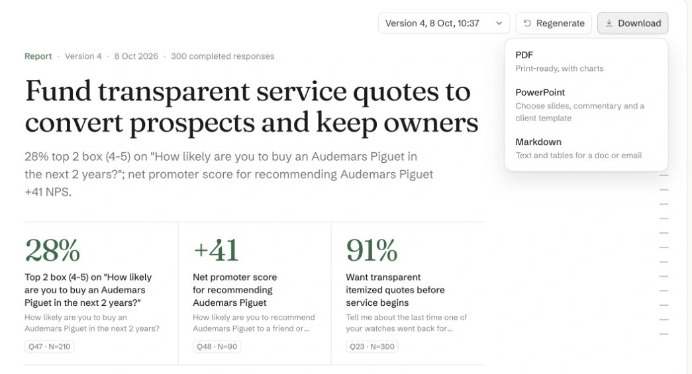Open the version selector dropdown
Image resolution: width=692 pixels, height=374 pixels.
click(x=444, y=23)
